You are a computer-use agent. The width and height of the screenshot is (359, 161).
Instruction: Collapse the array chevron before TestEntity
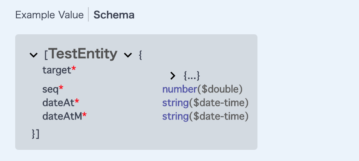click(34, 55)
